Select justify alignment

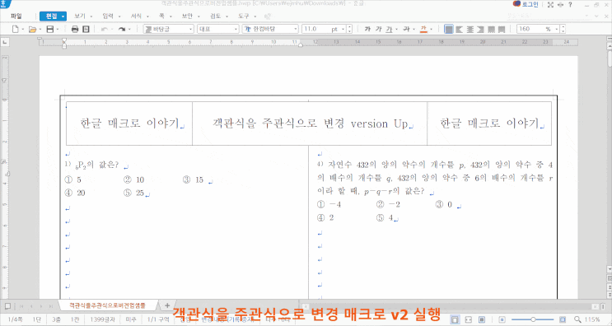point(449,30)
